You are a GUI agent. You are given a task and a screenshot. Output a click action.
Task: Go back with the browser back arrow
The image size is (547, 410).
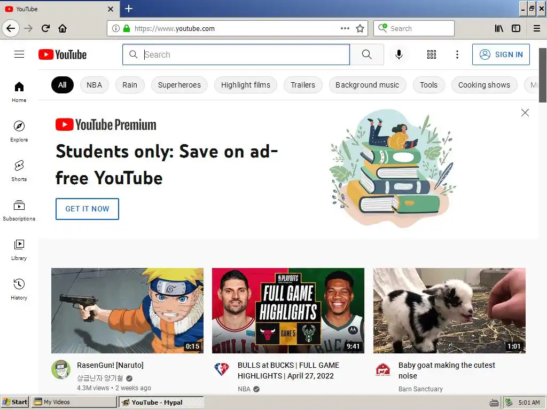tap(11, 28)
